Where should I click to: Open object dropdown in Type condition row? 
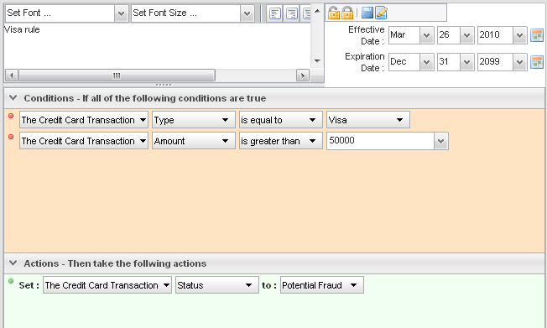point(84,120)
